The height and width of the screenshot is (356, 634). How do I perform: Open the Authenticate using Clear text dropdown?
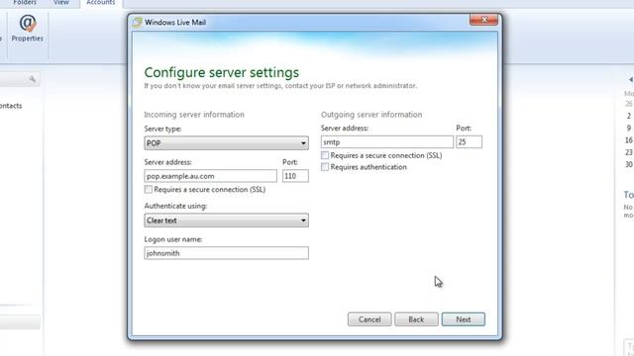(x=227, y=221)
